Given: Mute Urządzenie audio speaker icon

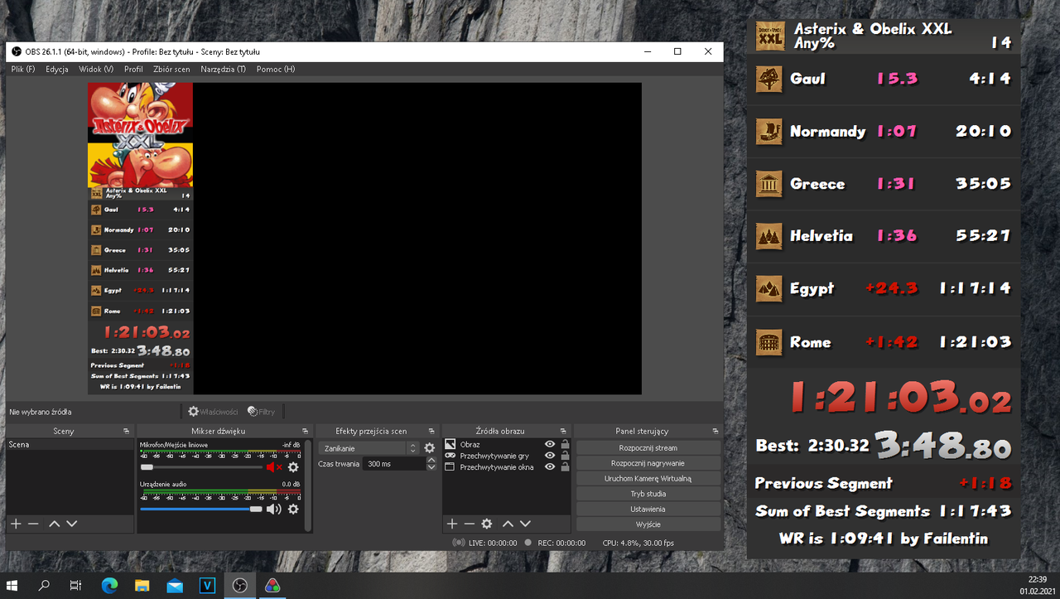Looking at the screenshot, I should [x=273, y=509].
